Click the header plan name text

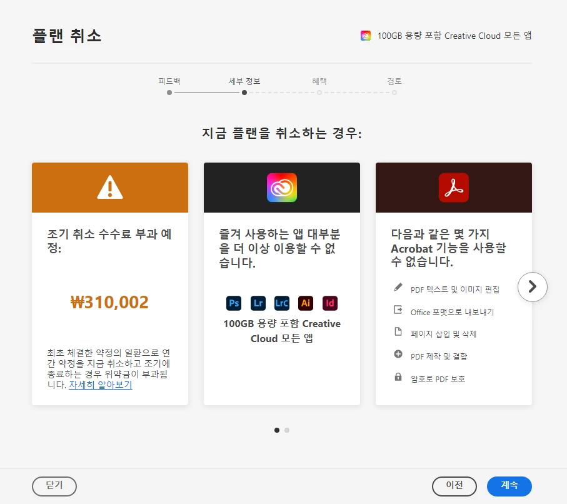tap(454, 36)
